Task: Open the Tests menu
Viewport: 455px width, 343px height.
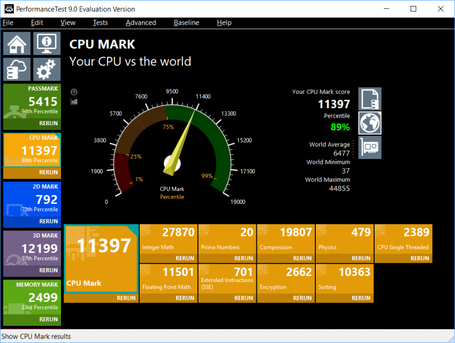Action: [x=100, y=22]
